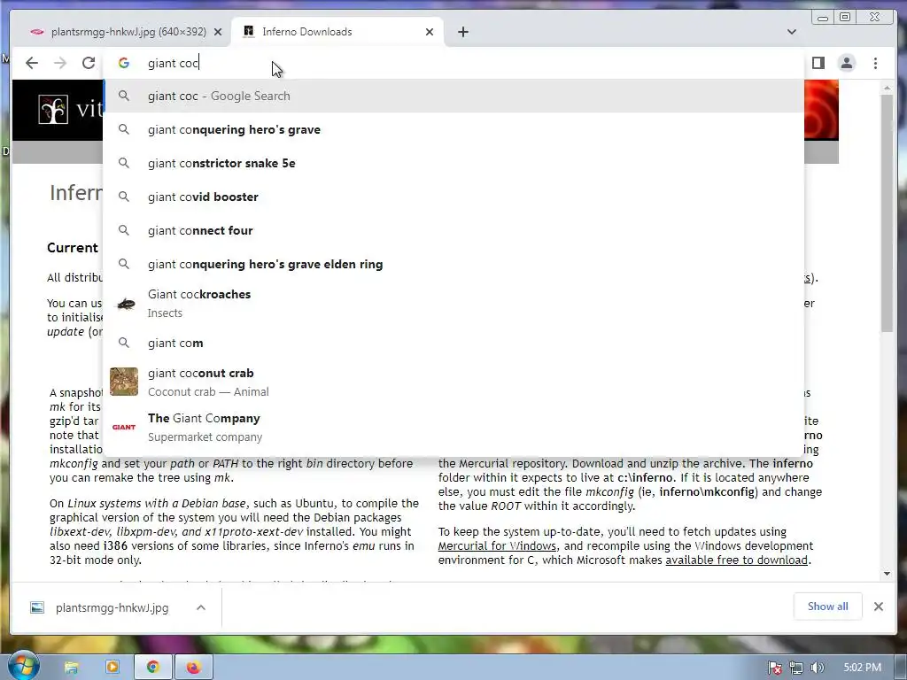Click the network tray icon
Viewport: 907px width, 680px height.
pyautogui.click(x=796, y=668)
